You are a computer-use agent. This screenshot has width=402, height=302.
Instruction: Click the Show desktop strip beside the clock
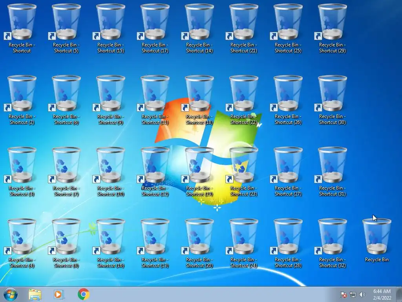coord(399,294)
